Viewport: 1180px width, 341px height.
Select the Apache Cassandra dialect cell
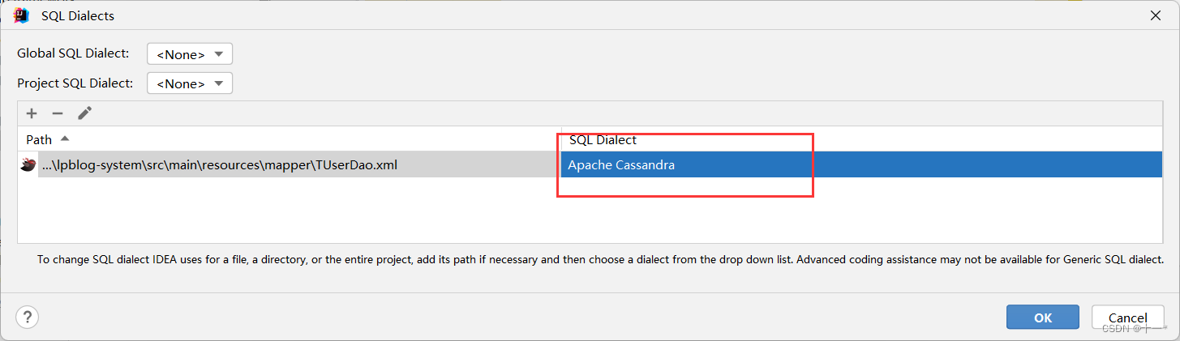(x=620, y=165)
